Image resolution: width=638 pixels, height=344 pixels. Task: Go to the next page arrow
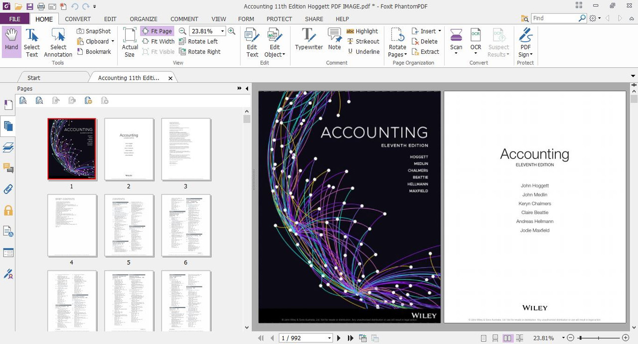(x=339, y=338)
